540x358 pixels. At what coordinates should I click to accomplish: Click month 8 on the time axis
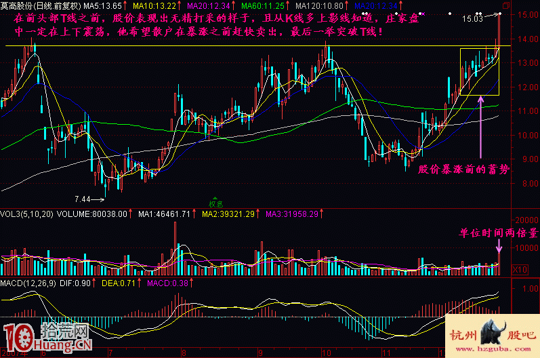(x=184, y=353)
